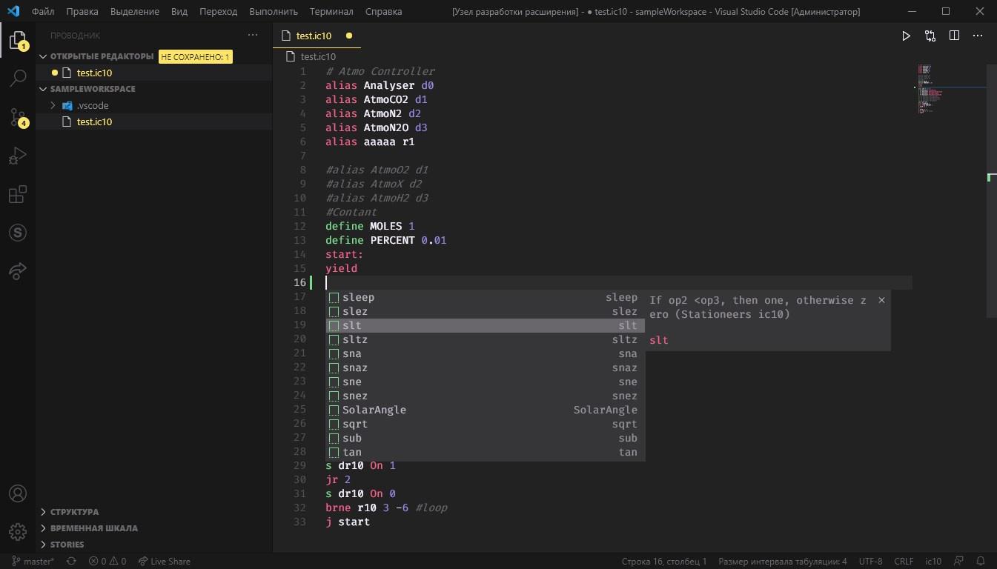Click the НЕ СОХРАНЕНО: 1 badge

point(196,56)
